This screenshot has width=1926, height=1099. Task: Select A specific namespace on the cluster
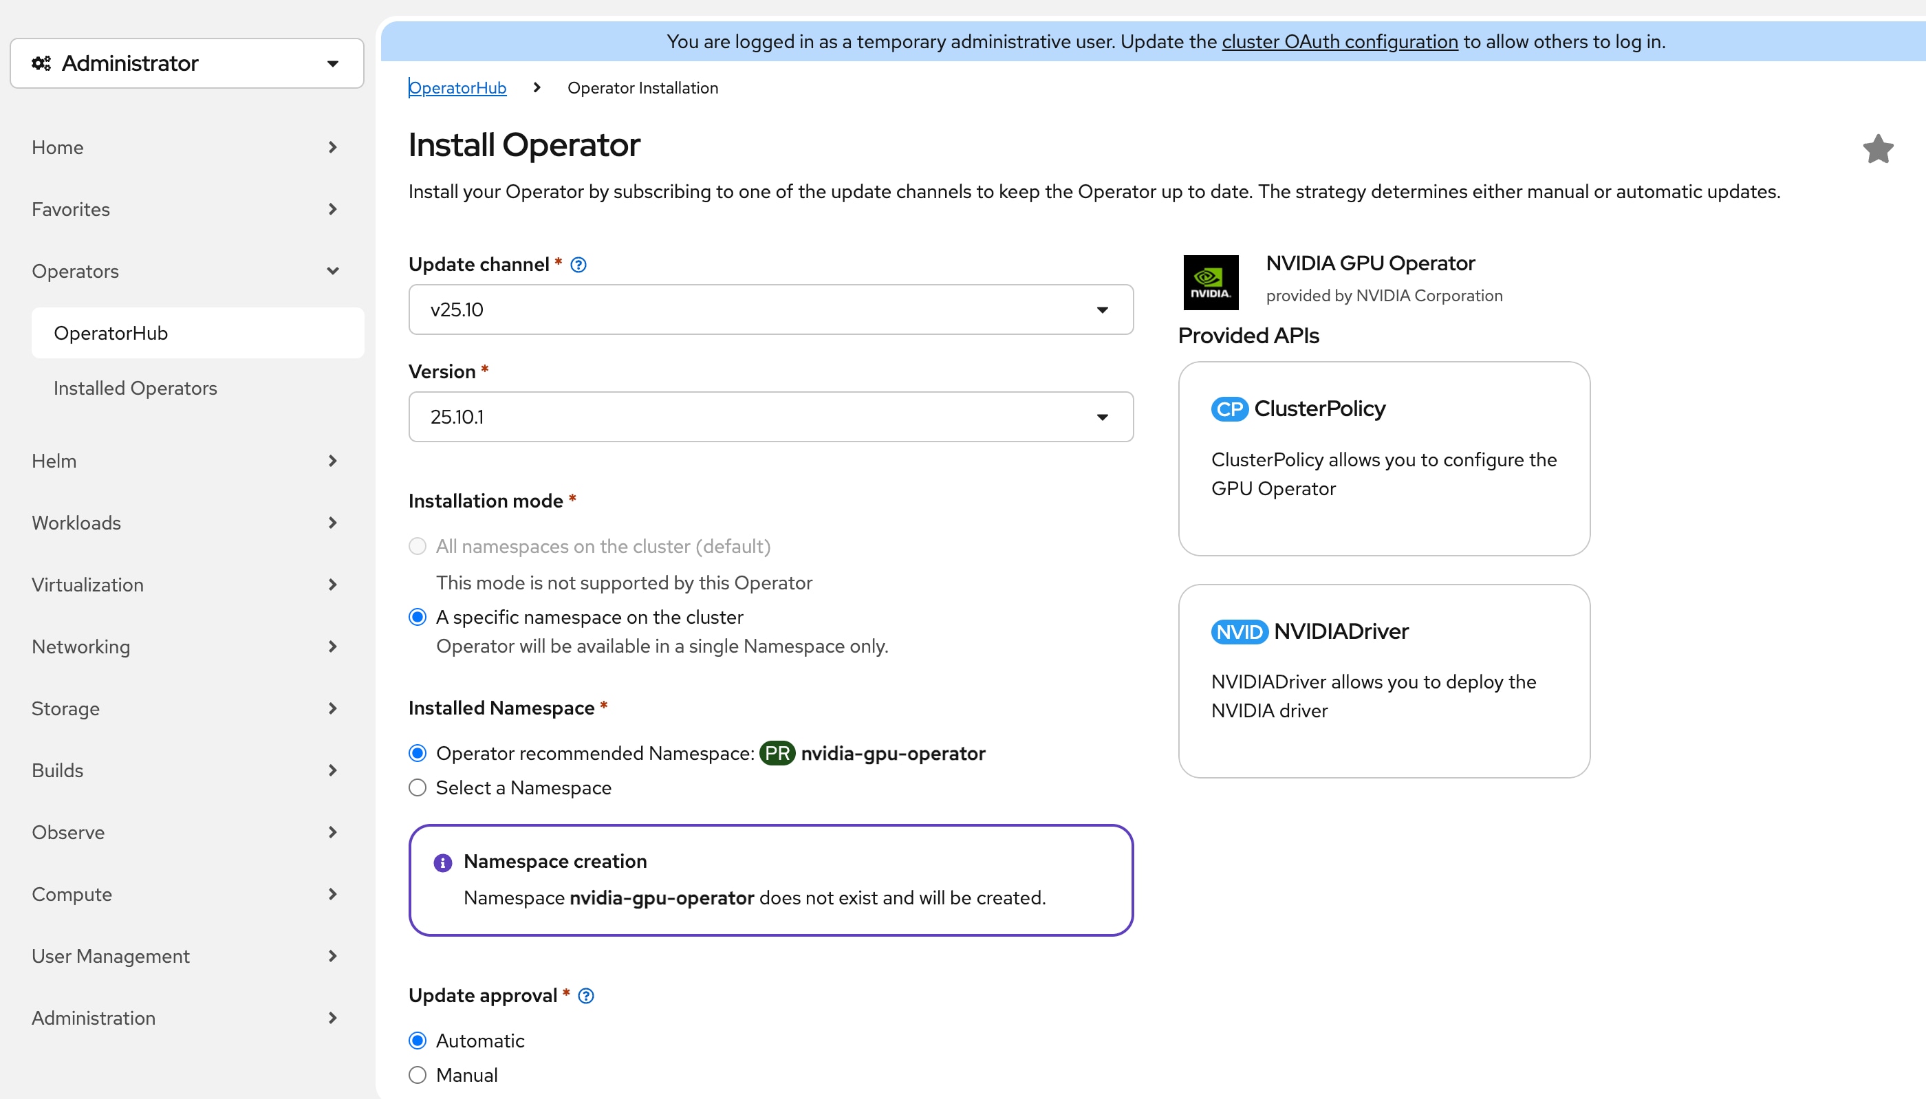pos(418,618)
